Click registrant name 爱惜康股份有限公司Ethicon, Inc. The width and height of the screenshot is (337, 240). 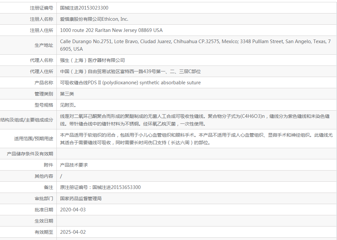point(94,19)
